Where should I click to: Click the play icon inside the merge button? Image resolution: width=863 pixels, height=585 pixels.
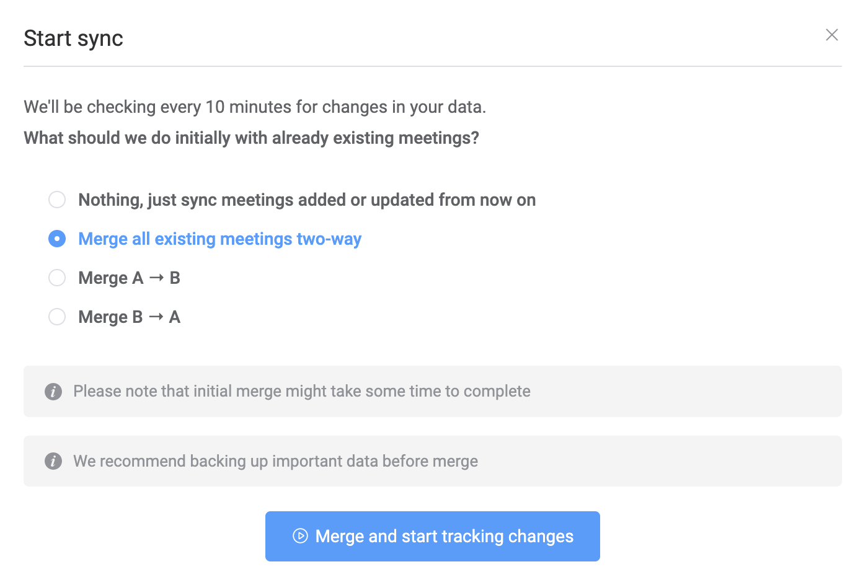(x=300, y=537)
